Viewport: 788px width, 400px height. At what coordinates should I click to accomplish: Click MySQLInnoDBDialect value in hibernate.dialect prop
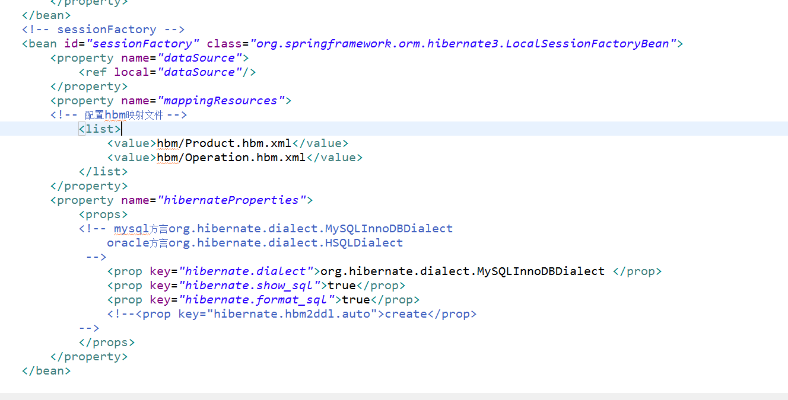coord(462,271)
